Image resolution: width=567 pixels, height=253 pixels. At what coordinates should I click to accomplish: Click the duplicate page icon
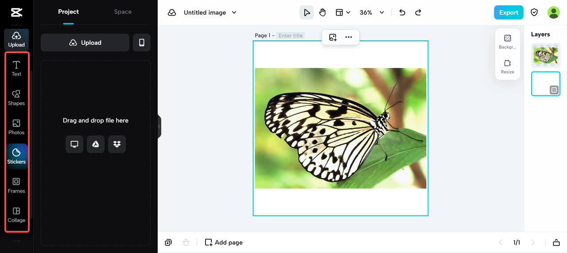click(168, 242)
